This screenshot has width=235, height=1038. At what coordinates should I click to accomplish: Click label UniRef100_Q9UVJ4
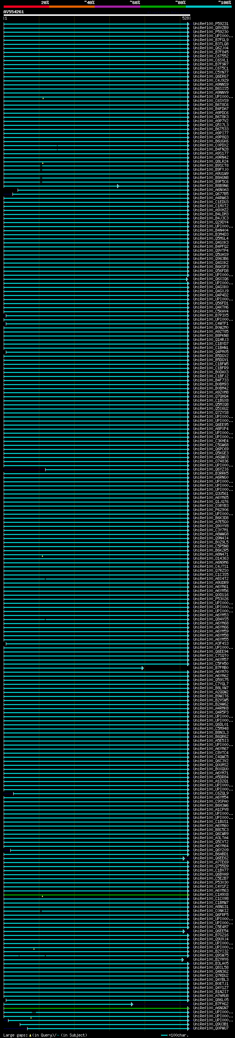pyautogui.click(x=210, y=939)
